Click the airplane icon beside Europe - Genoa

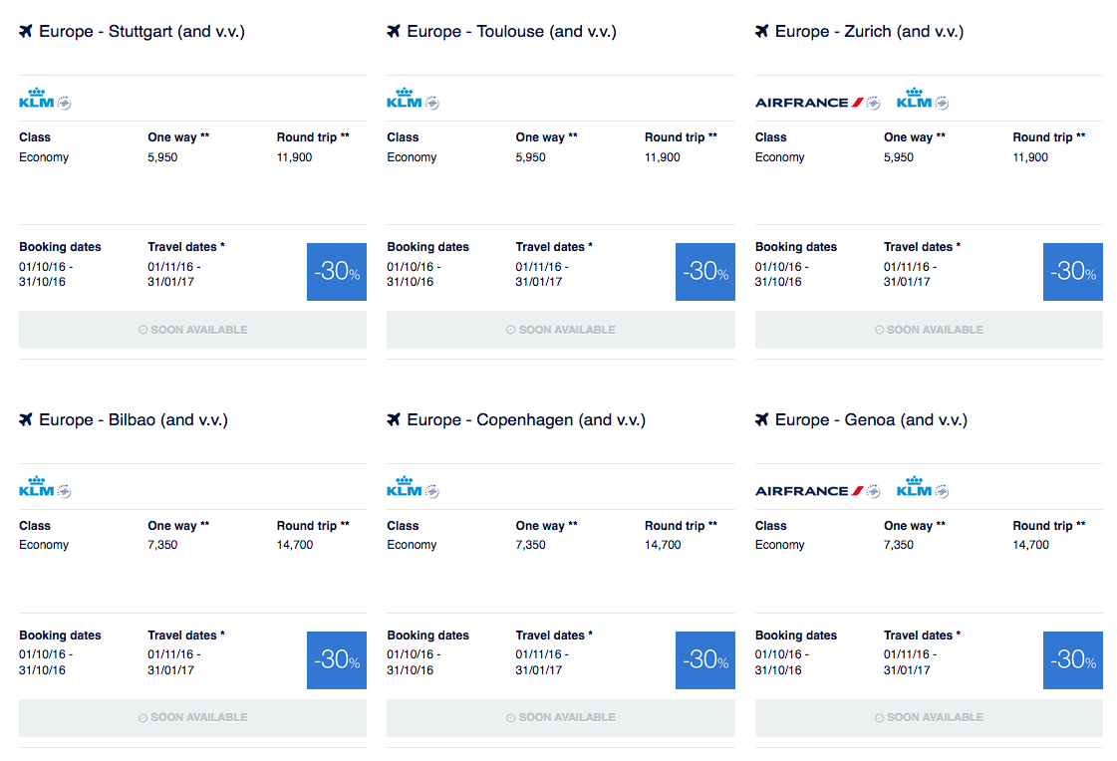[x=762, y=420]
